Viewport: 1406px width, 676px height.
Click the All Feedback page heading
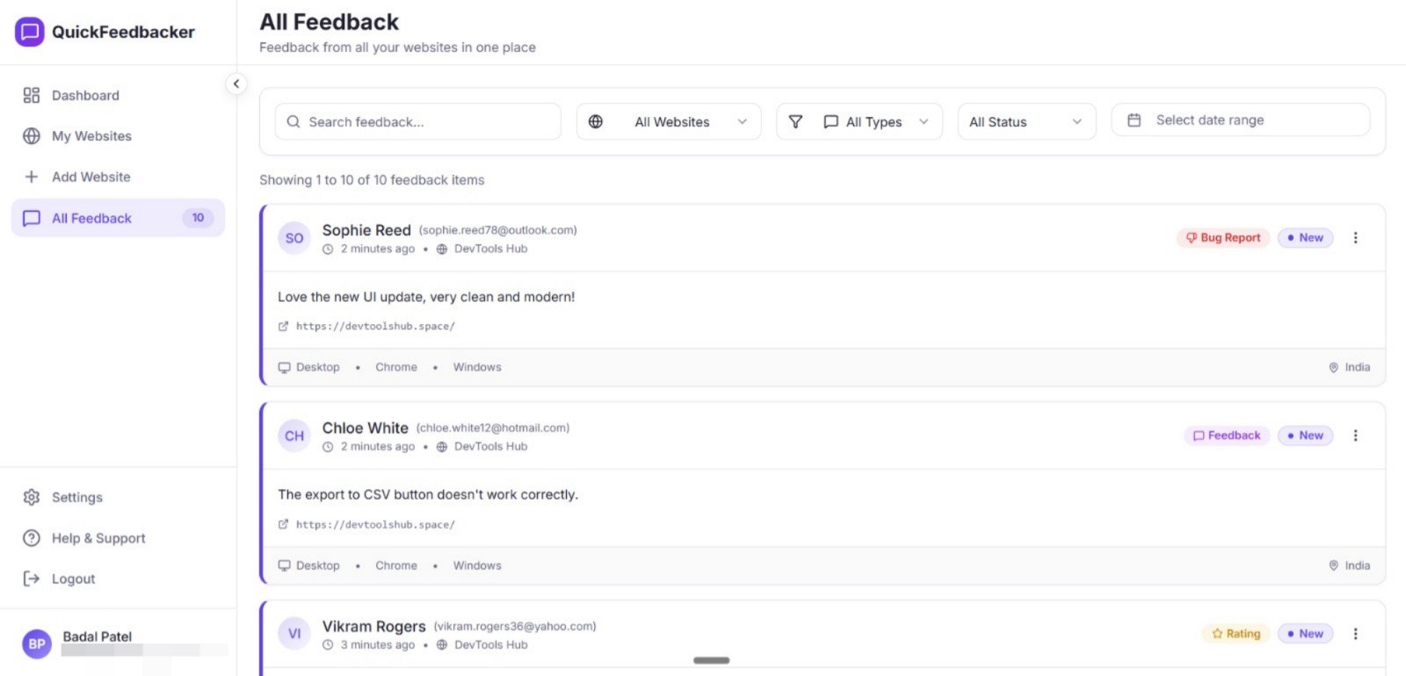(329, 22)
